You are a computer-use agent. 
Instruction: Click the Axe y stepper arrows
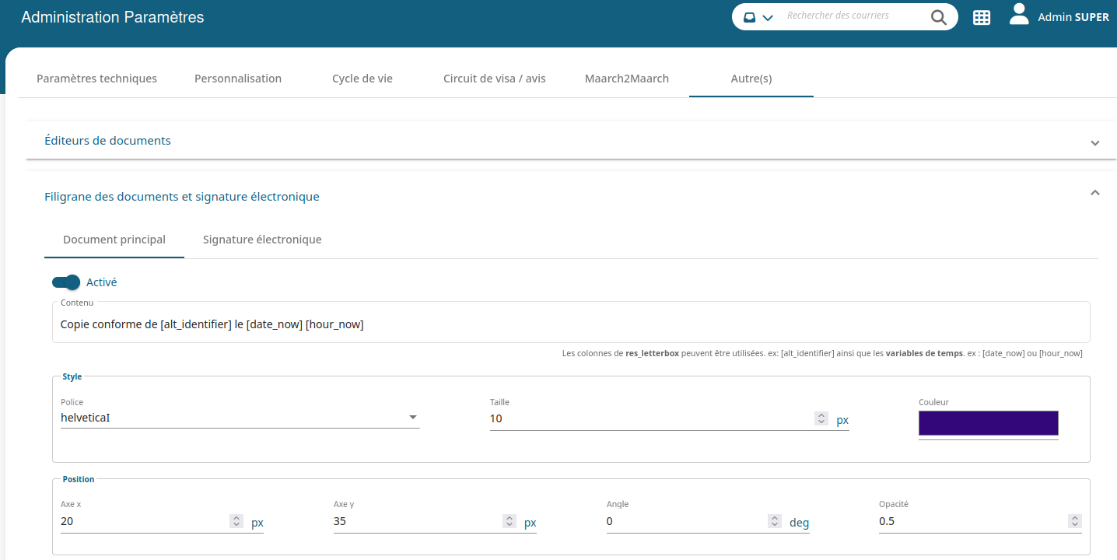tap(509, 522)
